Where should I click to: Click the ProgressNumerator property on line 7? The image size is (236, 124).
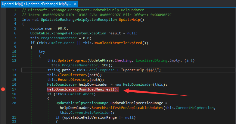(59, 38)
